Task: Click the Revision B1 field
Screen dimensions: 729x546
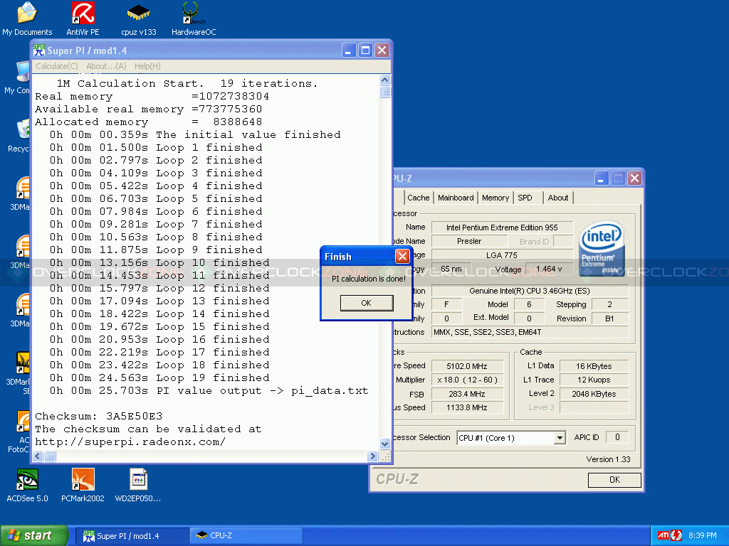Action: coord(609,318)
